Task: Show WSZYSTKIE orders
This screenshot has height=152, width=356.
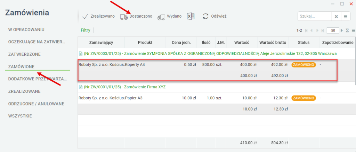Action: pos(20,116)
